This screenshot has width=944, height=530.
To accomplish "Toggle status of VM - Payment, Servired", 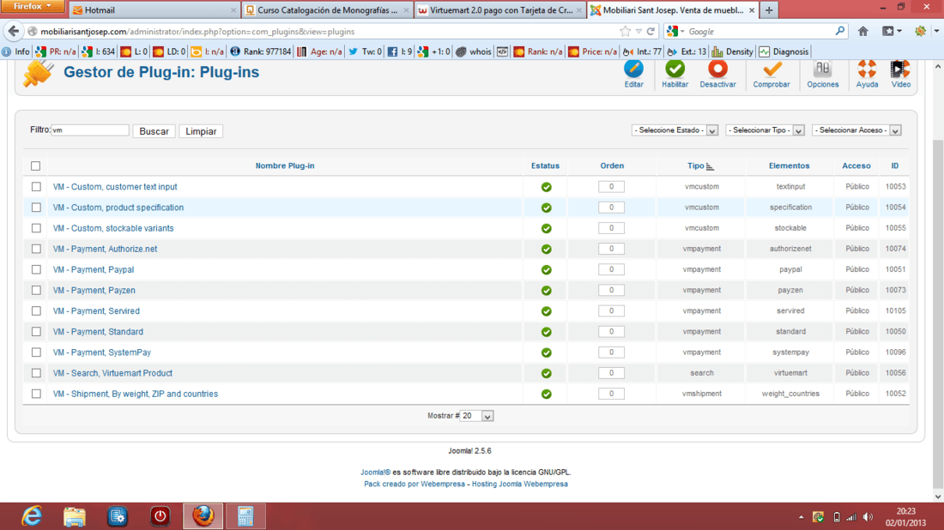I will 546,311.
